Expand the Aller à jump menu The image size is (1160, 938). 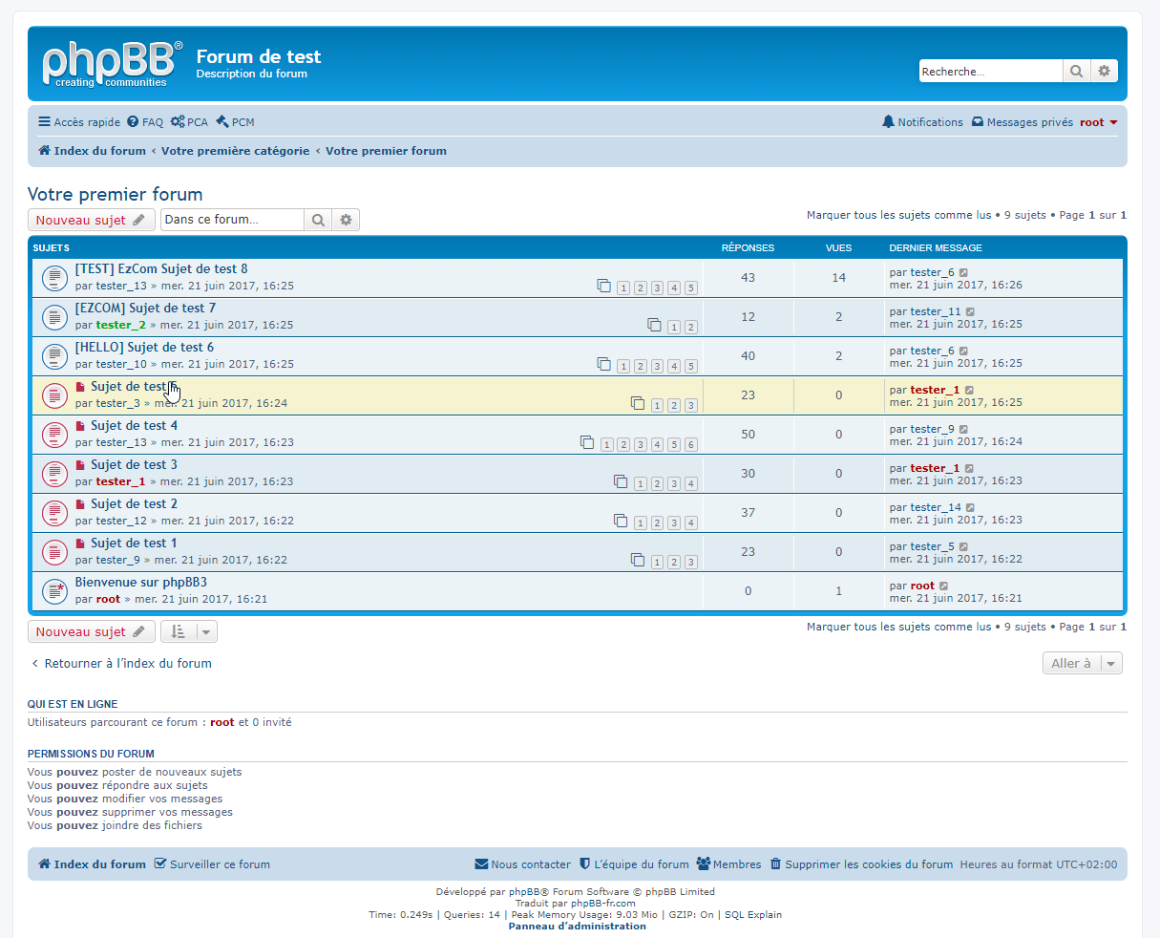pyautogui.click(x=1082, y=664)
